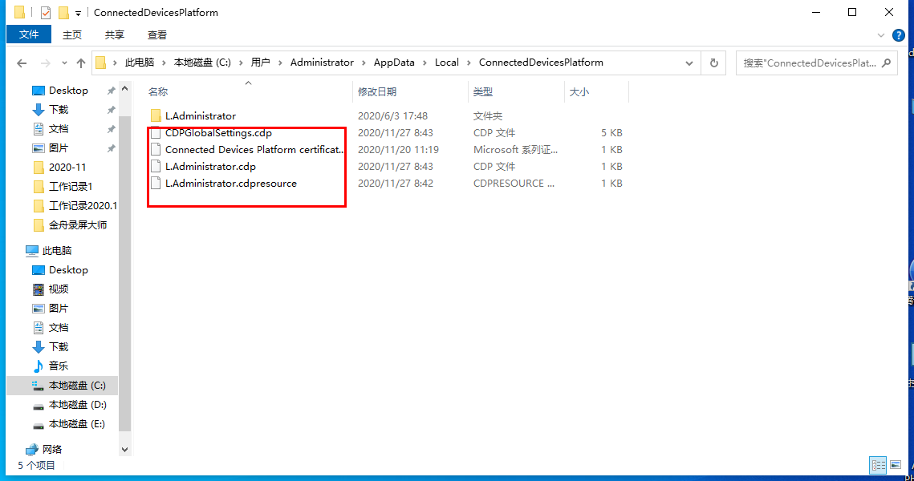The width and height of the screenshot is (914, 481).
Task: Switch to details view layout icon
Action: point(878,465)
